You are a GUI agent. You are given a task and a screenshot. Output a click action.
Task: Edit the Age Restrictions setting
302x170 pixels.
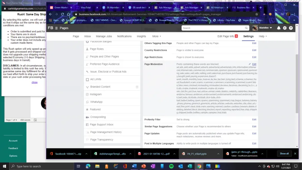[x=254, y=57]
